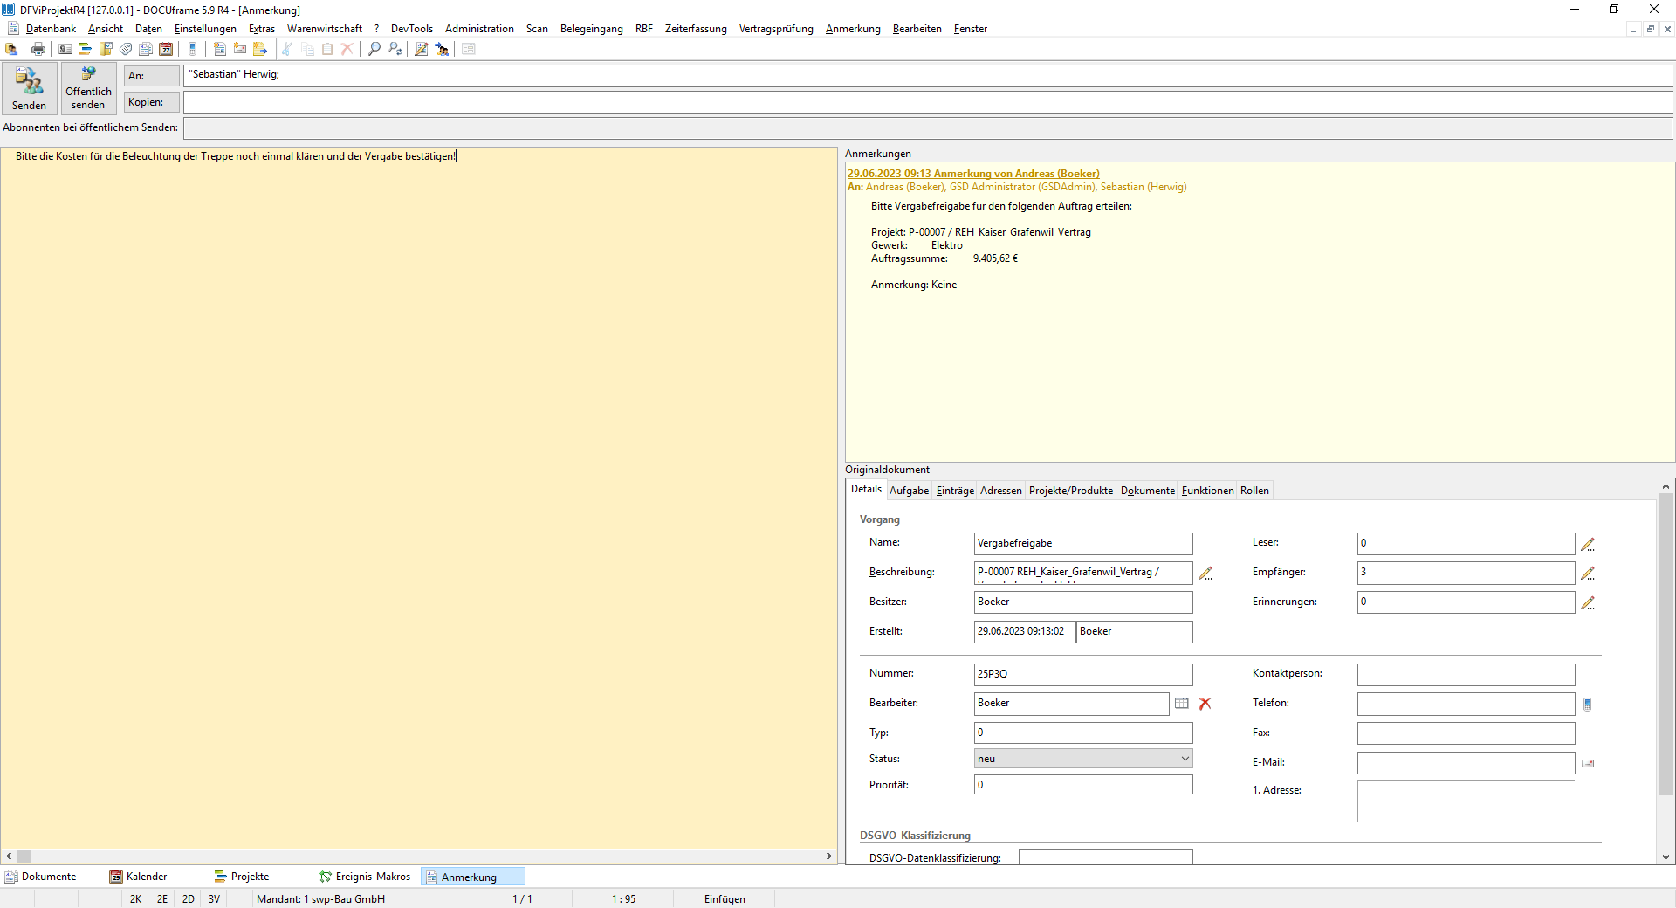Click the first toolbar icon with user and document
Viewport: 1676px width, 908px height.
point(11,49)
